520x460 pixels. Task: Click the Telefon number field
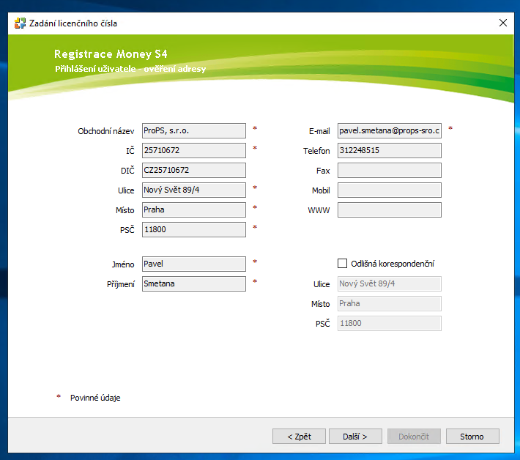click(x=389, y=151)
